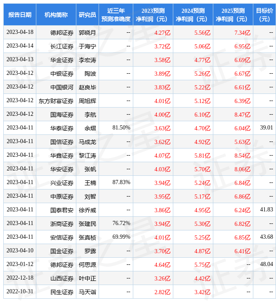Select institution 国海证券
276x302 pixels.
pyautogui.click(x=62, y=115)
